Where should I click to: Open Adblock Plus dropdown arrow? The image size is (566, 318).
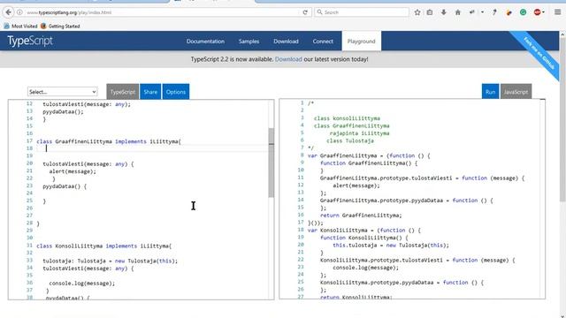click(x=543, y=12)
